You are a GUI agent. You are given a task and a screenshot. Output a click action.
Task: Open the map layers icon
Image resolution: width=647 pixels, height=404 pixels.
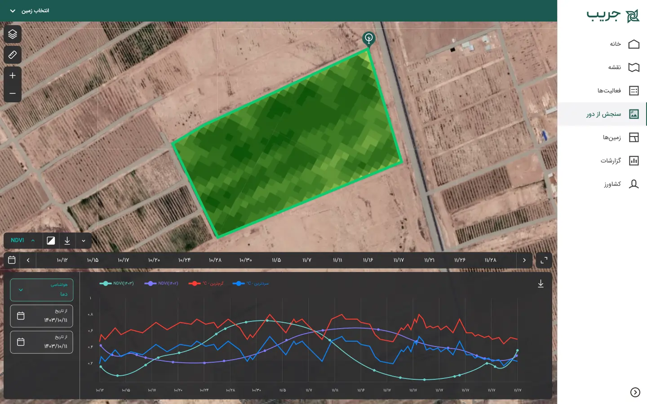point(13,34)
